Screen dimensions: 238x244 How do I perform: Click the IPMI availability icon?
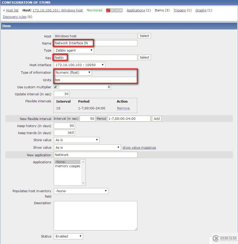pos(121,10)
